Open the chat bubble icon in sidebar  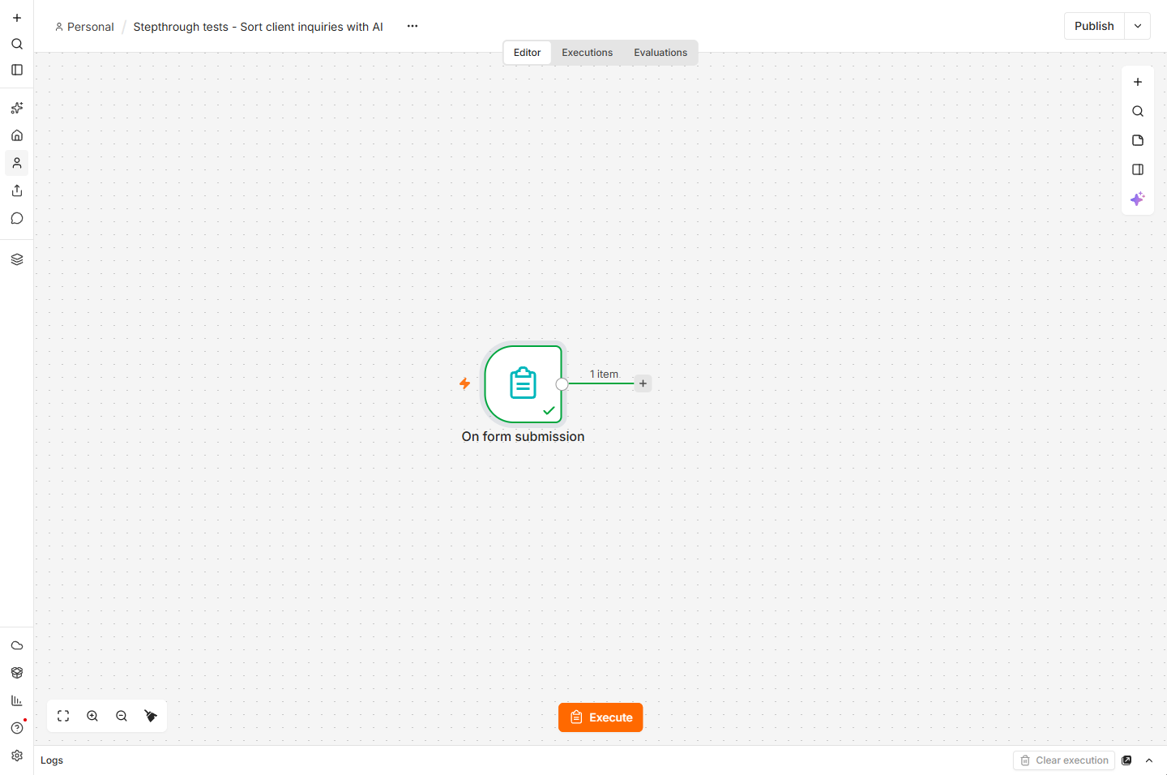[17, 218]
